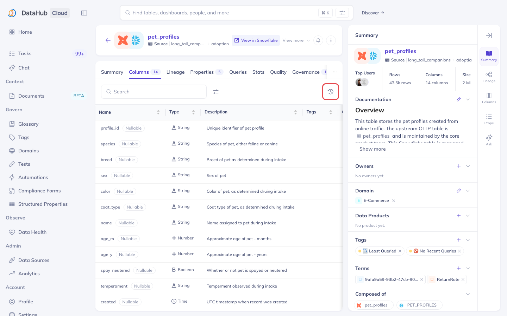Sort by the Tags column
This screenshot has height=316, width=507.
[x=331, y=112]
